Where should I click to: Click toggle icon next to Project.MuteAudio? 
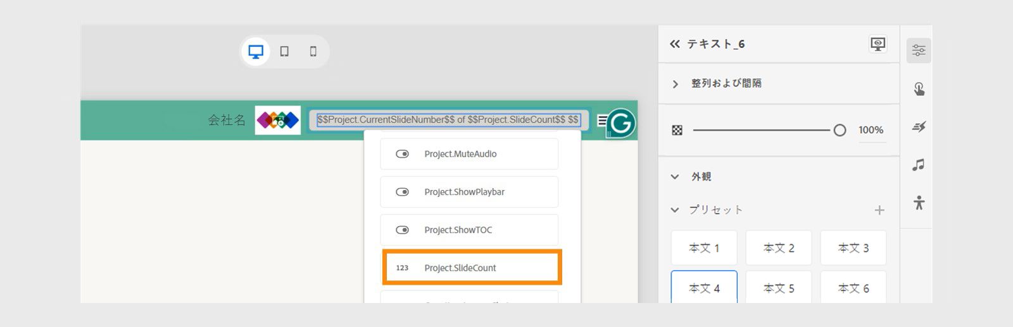point(402,154)
